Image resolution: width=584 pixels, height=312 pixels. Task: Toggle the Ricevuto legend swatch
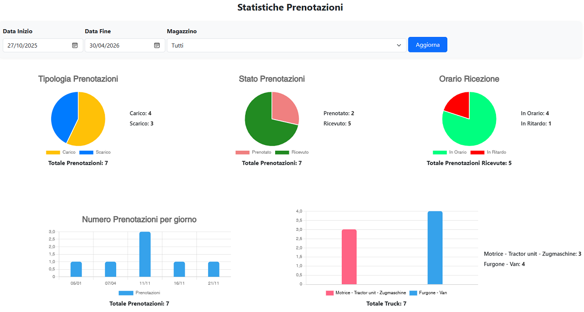tap(282, 152)
